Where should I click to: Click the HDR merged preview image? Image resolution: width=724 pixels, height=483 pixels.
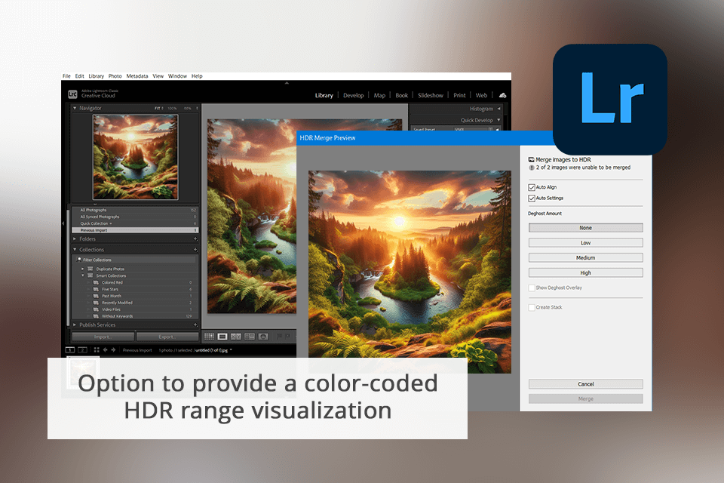[410, 272]
